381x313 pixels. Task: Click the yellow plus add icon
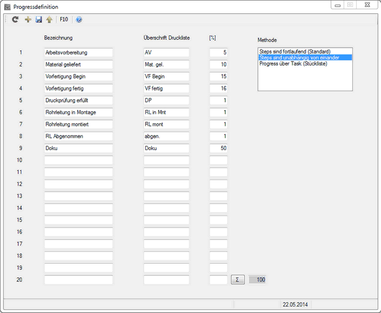(x=28, y=20)
